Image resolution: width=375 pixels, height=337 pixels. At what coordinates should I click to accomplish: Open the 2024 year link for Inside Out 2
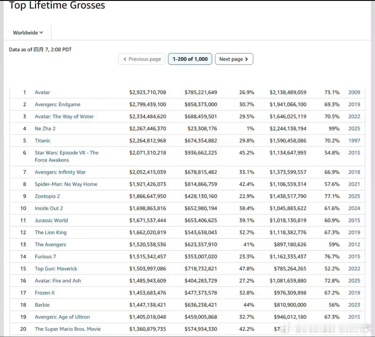(354, 208)
